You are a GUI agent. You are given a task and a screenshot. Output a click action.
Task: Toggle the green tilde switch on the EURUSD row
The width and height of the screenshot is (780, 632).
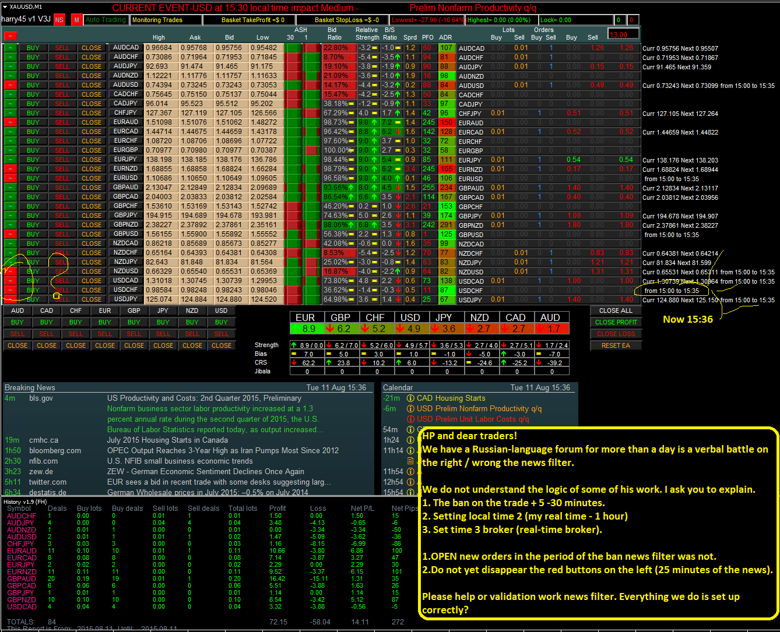tap(10, 178)
